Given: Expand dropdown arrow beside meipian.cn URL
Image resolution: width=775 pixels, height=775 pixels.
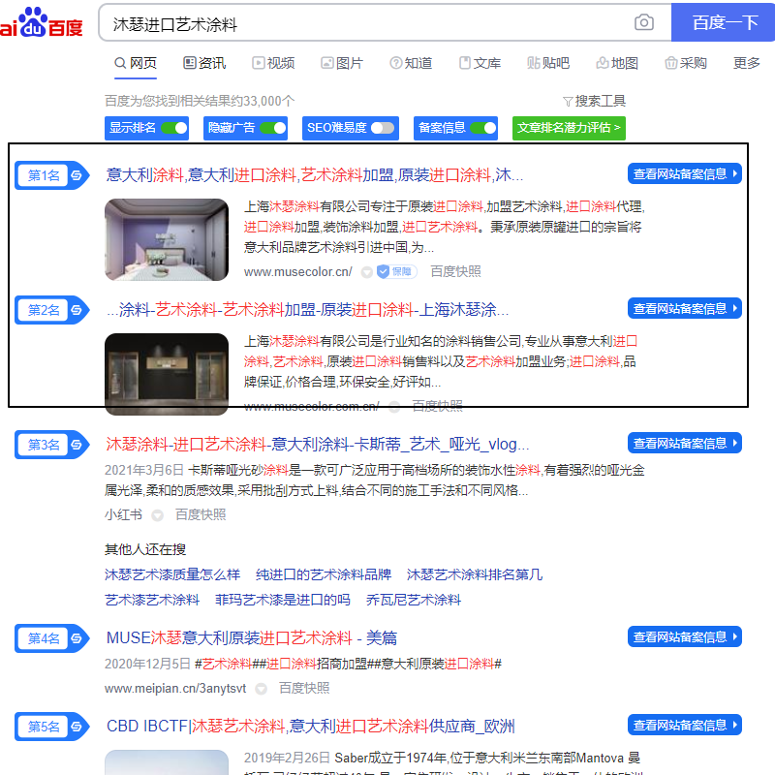Looking at the screenshot, I should (x=261, y=689).
